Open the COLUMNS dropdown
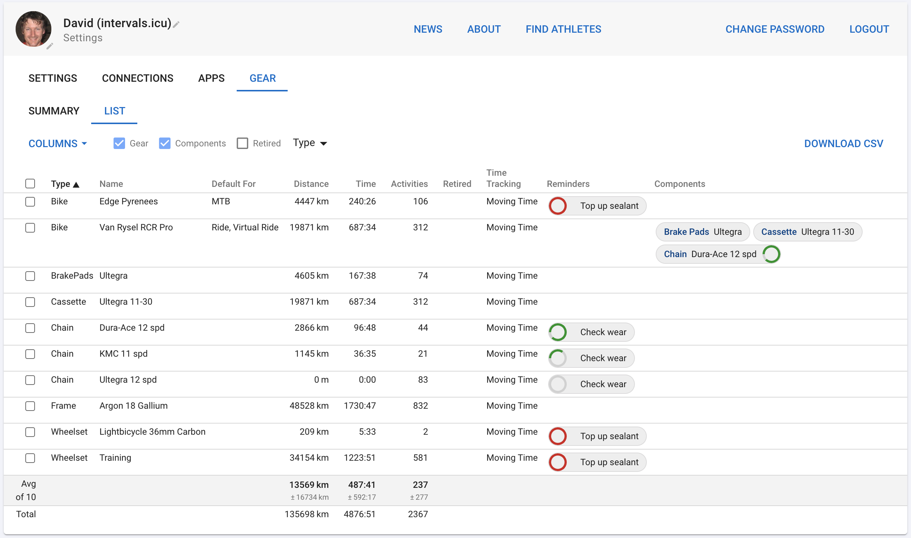 click(58, 143)
